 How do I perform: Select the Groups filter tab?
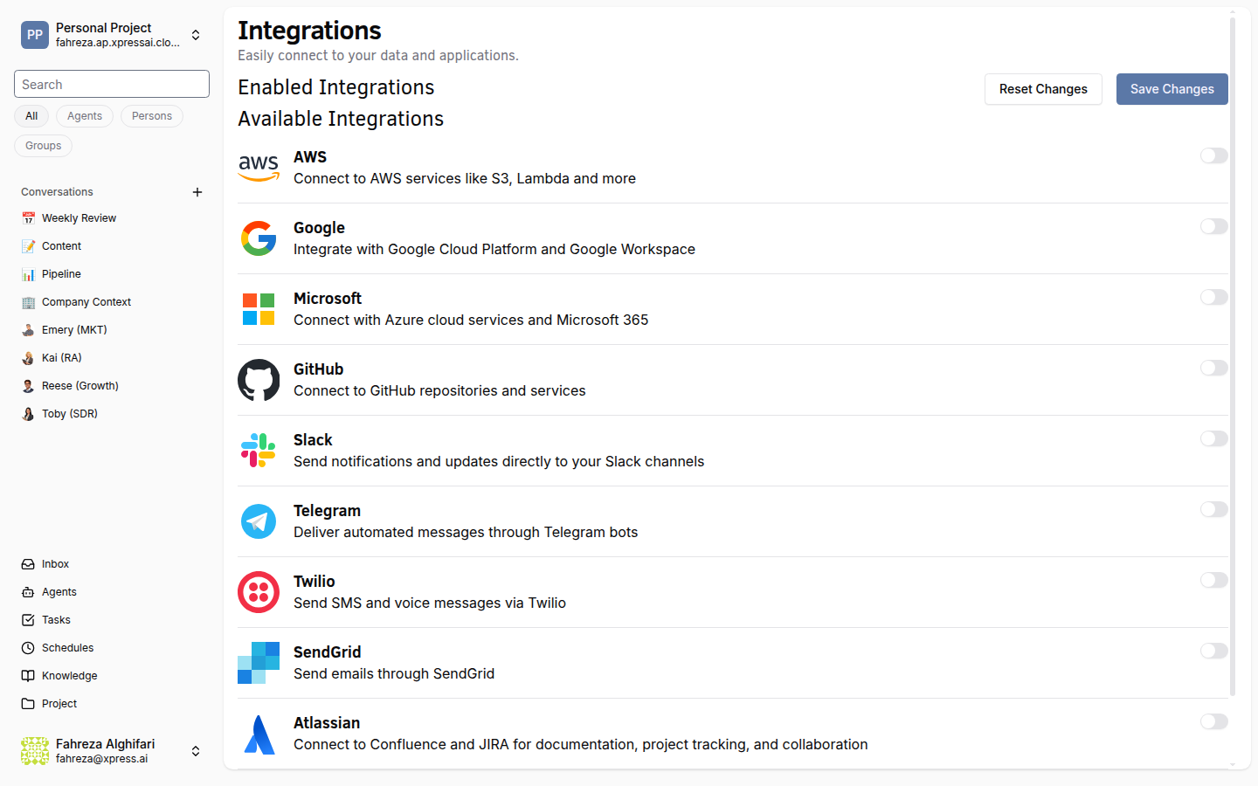tap(43, 146)
